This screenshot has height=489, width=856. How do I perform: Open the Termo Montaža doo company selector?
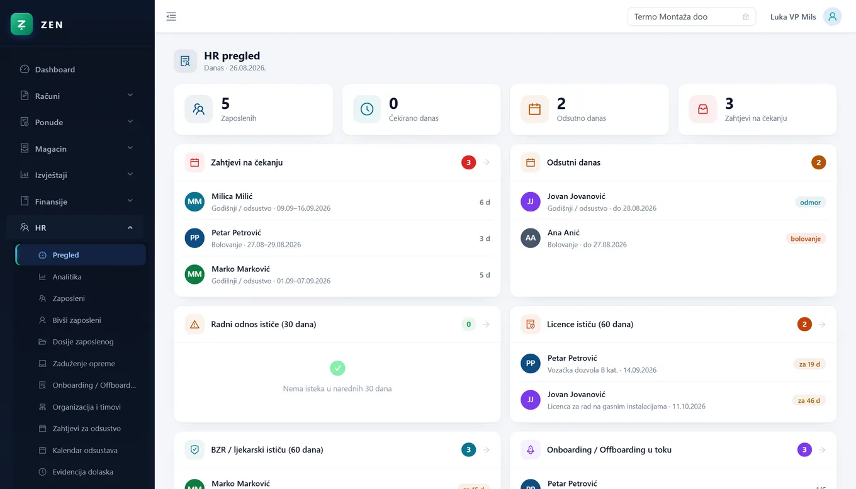point(692,17)
